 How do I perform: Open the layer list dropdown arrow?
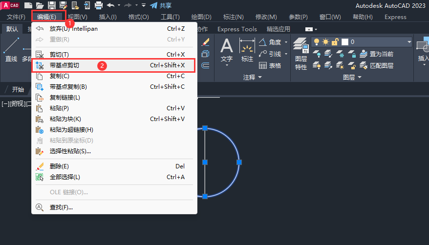click(x=409, y=42)
